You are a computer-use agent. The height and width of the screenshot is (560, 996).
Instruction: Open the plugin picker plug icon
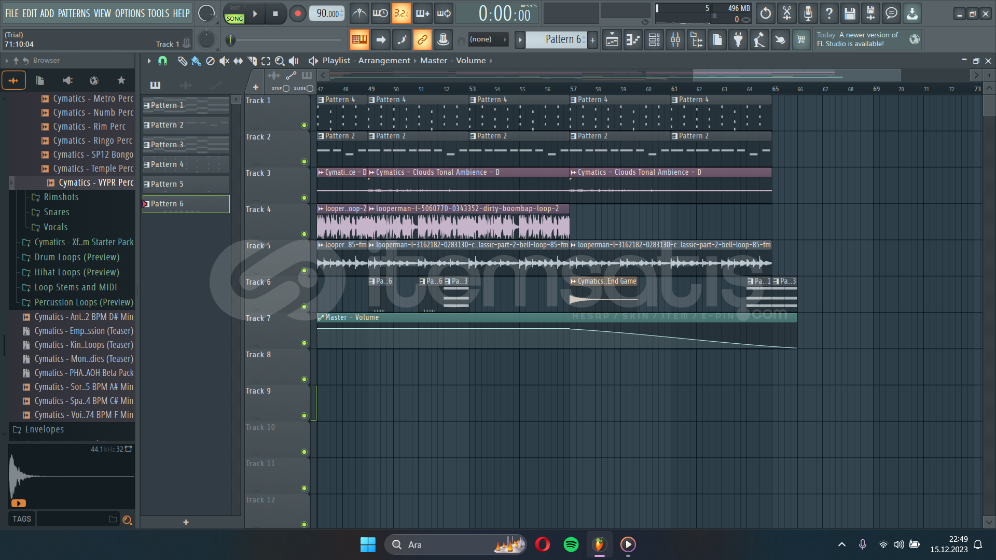tap(738, 39)
